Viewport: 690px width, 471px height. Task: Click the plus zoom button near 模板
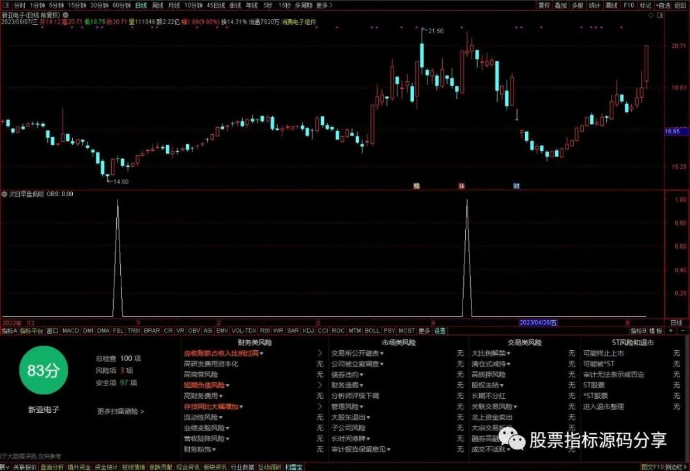tap(671, 330)
